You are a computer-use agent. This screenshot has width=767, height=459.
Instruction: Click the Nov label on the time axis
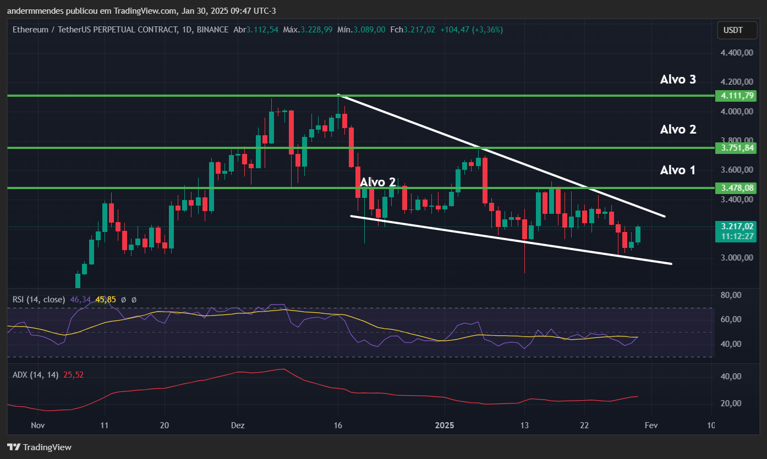click(x=37, y=425)
